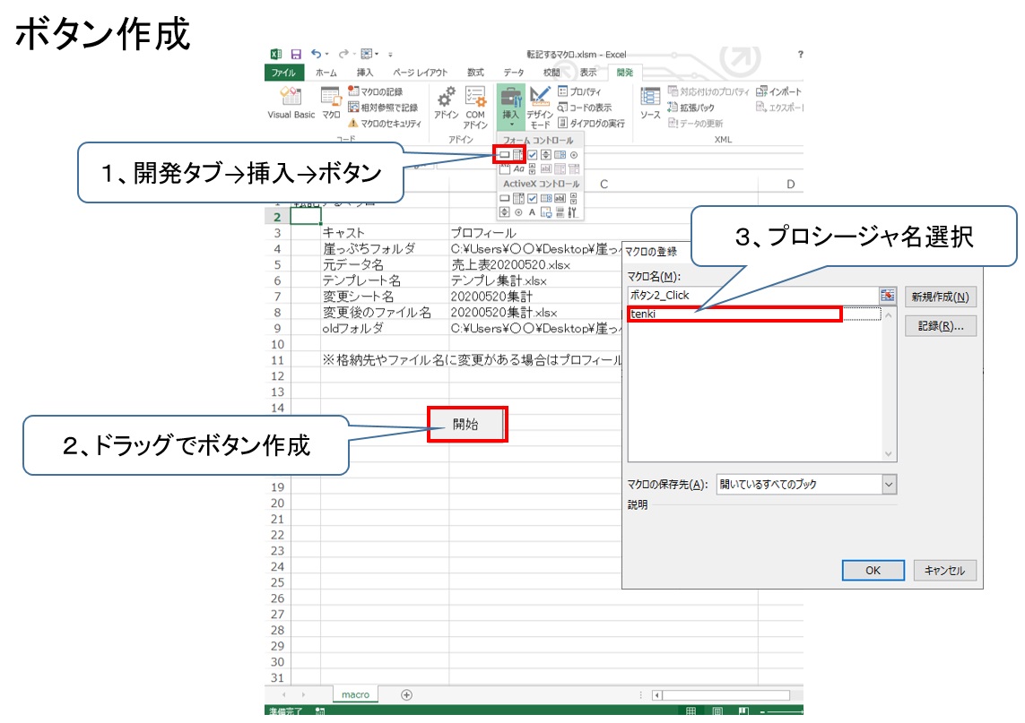The height and width of the screenshot is (723, 1025).
Task: Click OK in the マクロの登録 dialog
Action: 873,571
